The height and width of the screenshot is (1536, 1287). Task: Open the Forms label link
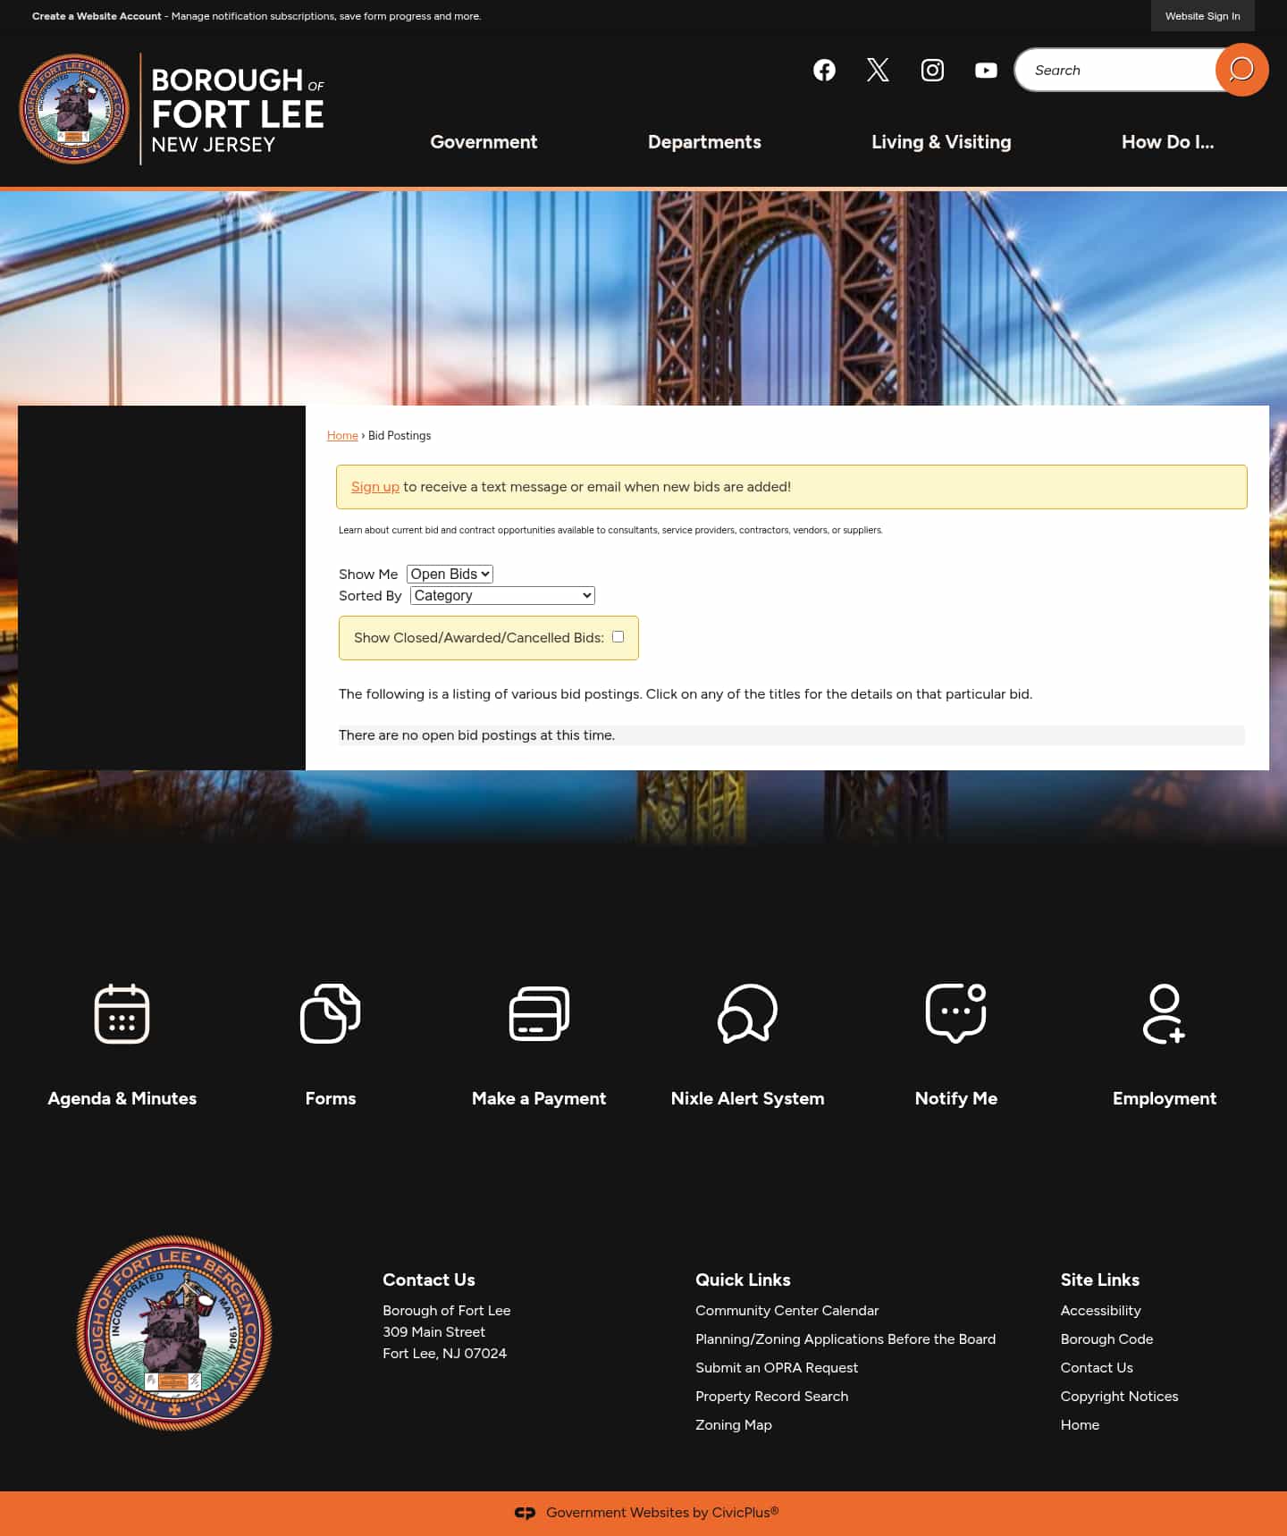click(330, 1098)
